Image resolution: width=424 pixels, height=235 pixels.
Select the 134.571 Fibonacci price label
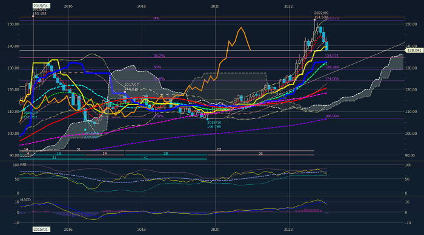(332, 56)
